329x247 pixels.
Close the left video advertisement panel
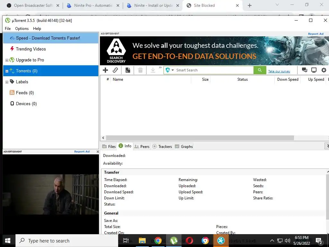coord(98,151)
